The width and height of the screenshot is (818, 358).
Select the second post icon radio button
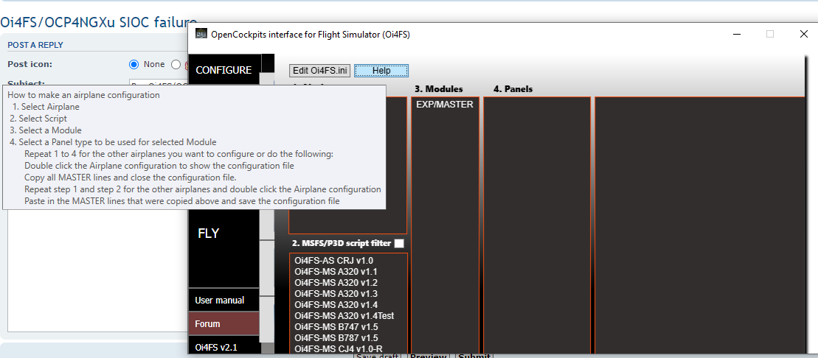(x=176, y=65)
